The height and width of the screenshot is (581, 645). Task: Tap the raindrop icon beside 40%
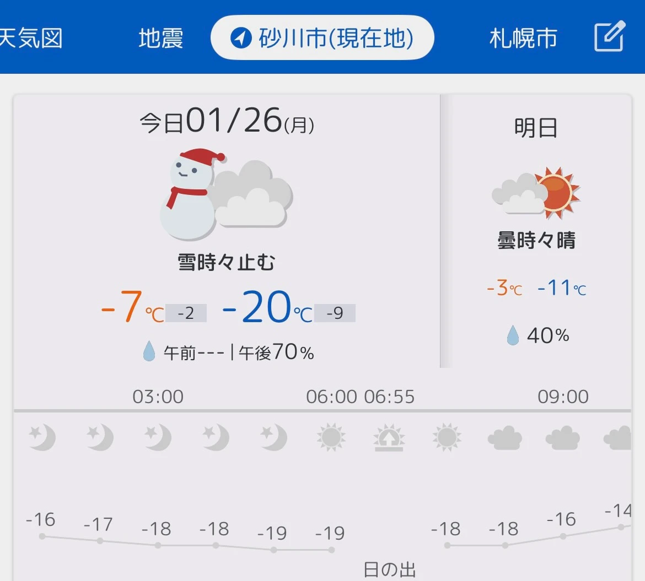click(x=513, y=335)
